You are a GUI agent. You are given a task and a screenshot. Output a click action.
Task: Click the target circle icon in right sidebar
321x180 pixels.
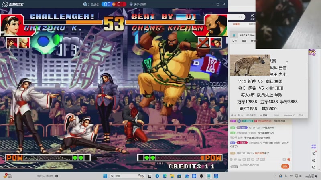[x=314, y=160]
